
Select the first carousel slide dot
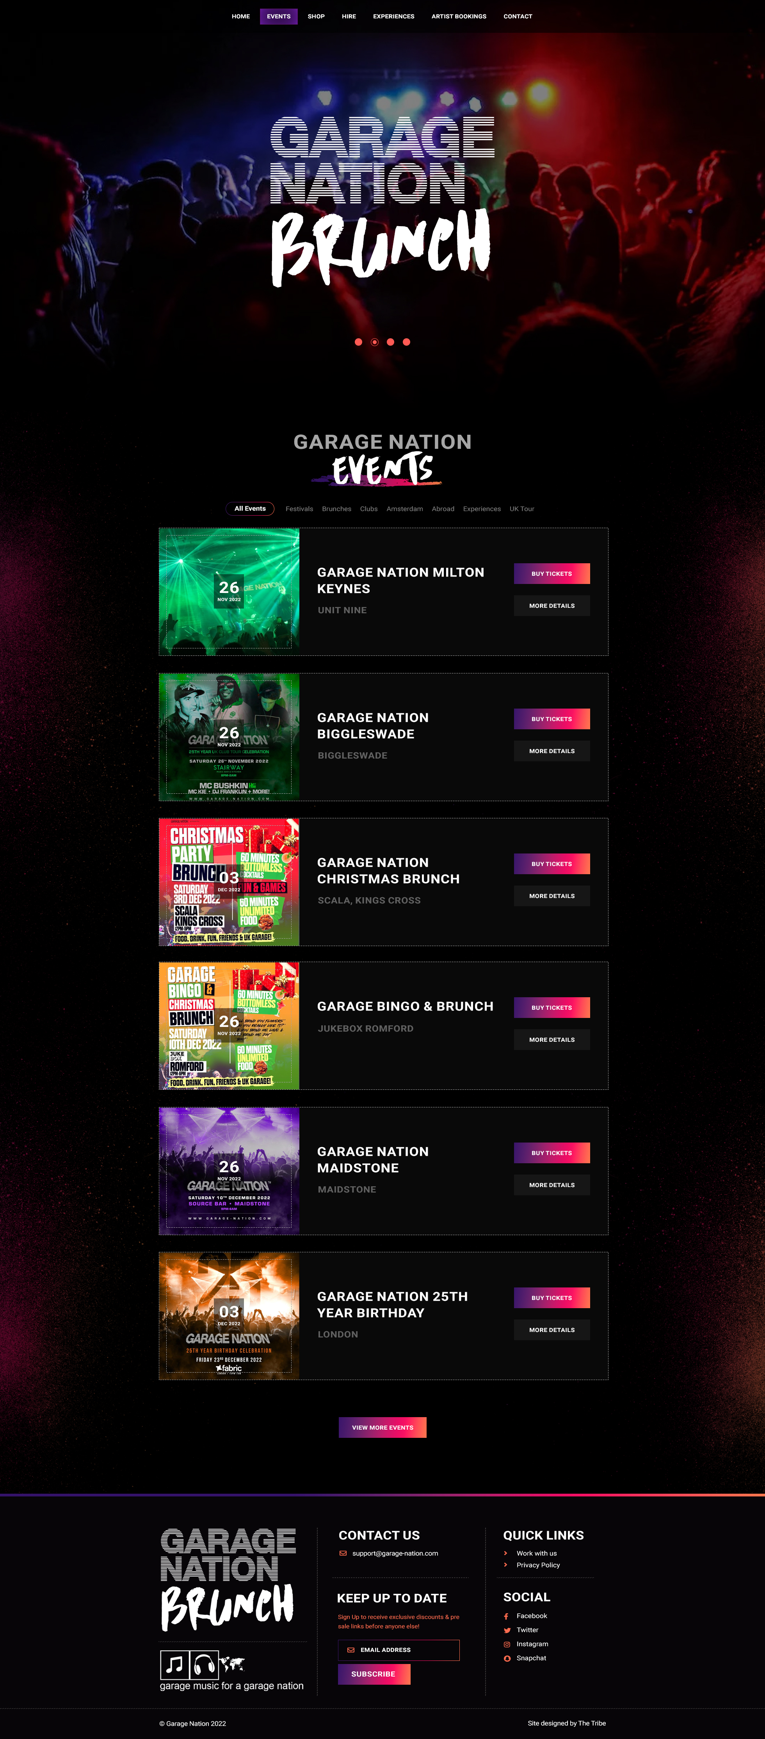(358, 342)
